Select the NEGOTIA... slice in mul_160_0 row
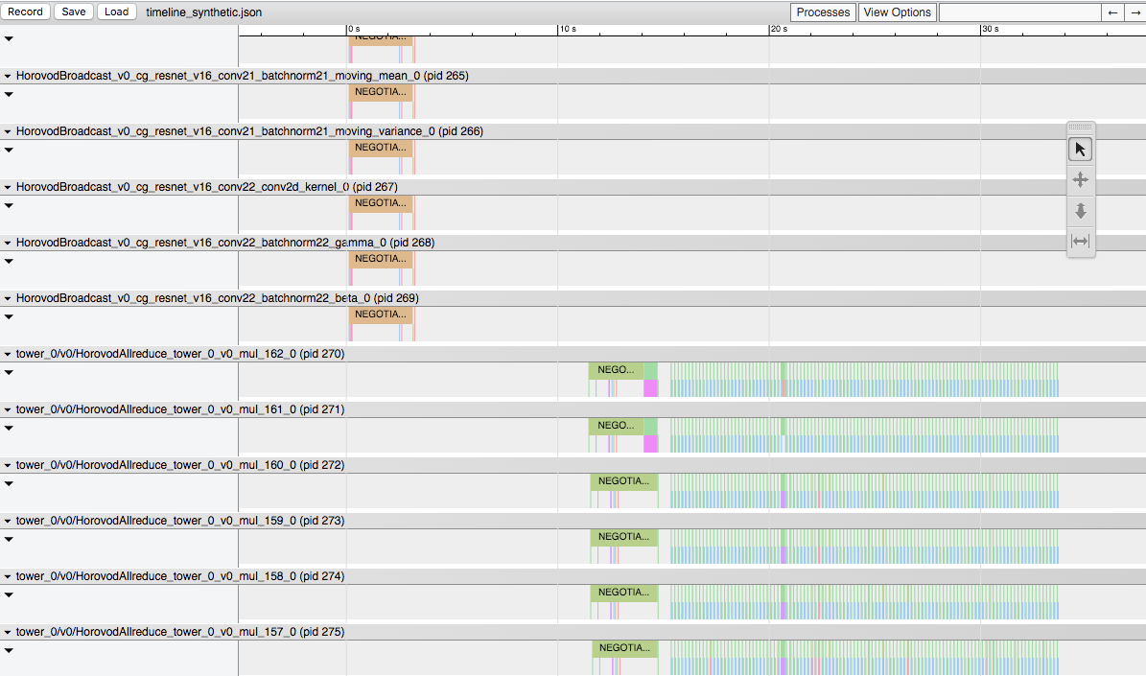1146x676 pixels. tap(623, 481)
